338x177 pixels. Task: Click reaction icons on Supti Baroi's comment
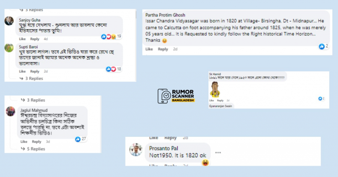click(x=111, y=69)
